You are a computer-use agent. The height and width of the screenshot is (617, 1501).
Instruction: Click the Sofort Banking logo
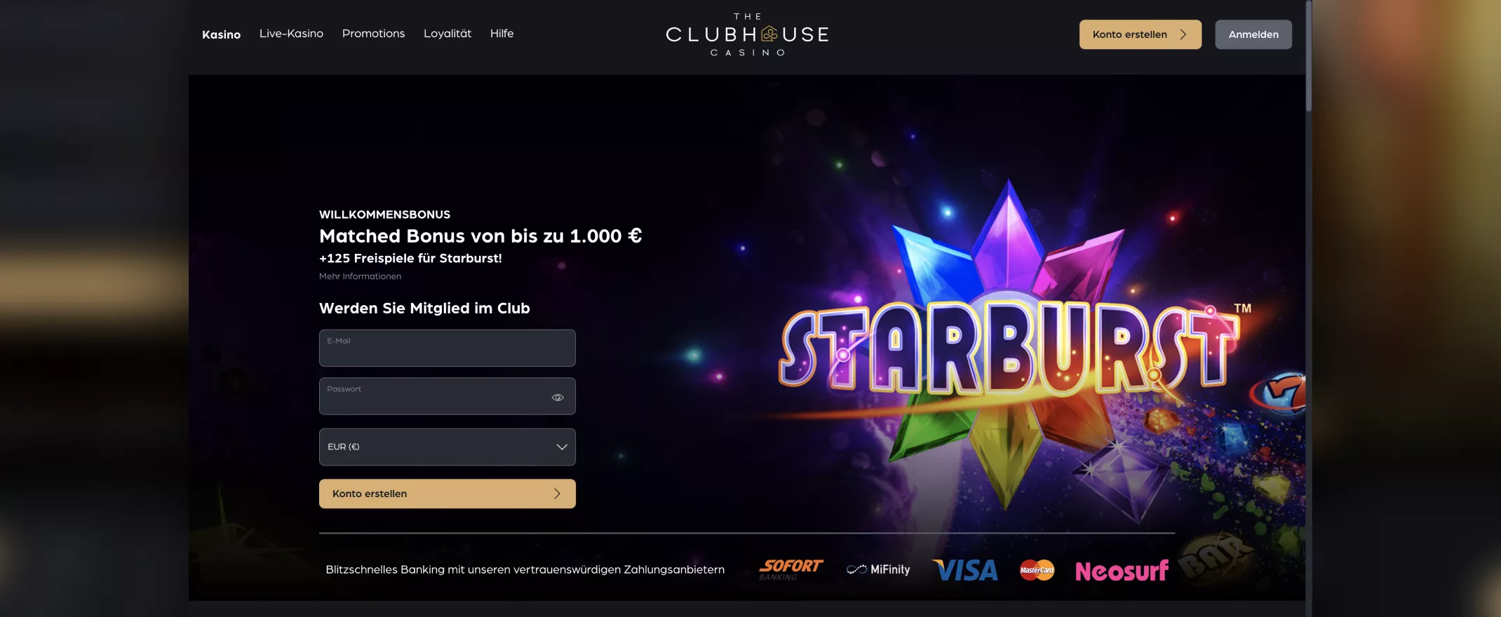(790, 569)
